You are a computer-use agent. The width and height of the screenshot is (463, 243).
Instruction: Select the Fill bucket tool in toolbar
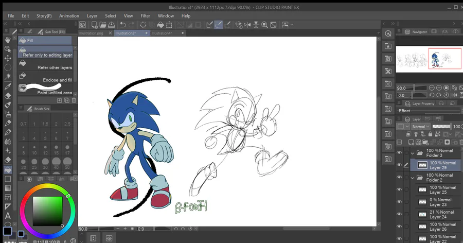tap(8, 170)
